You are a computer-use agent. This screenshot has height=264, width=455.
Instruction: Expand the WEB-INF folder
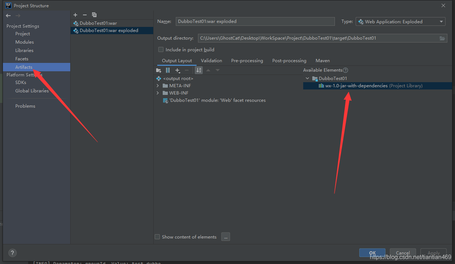point(158,93)
